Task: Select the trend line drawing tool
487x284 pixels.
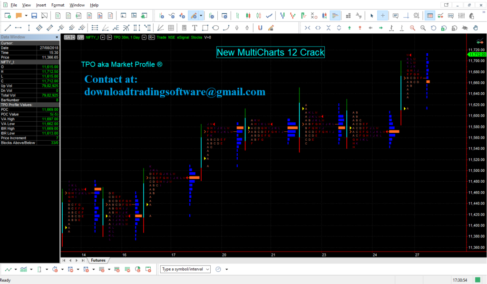Action: [8, 28]
